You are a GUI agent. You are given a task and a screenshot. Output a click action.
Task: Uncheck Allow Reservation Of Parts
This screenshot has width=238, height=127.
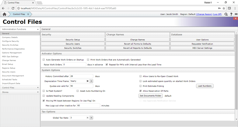(x=140, y=91)
